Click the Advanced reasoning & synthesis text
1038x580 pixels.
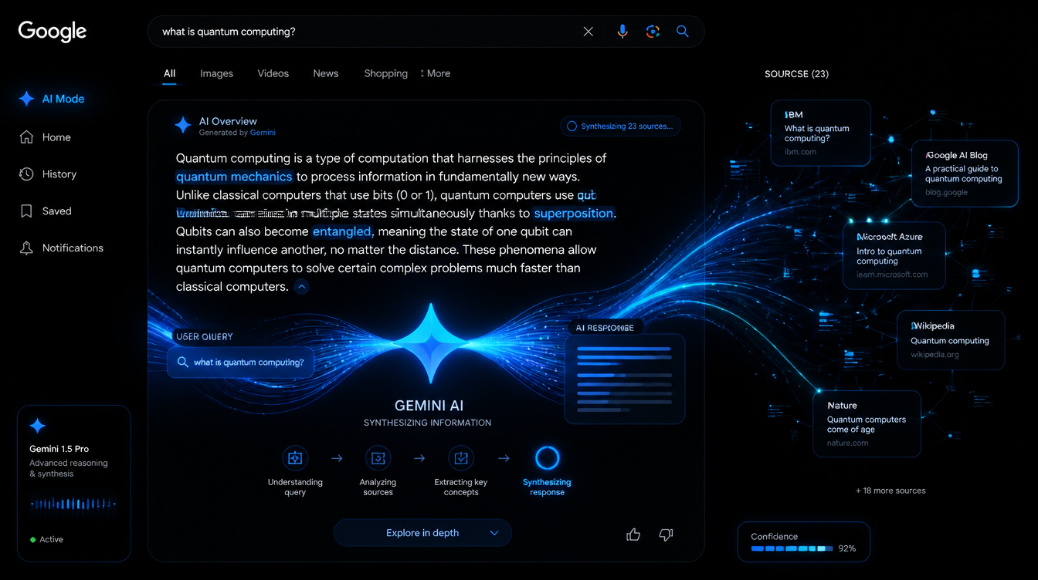[x=69, y=469]
